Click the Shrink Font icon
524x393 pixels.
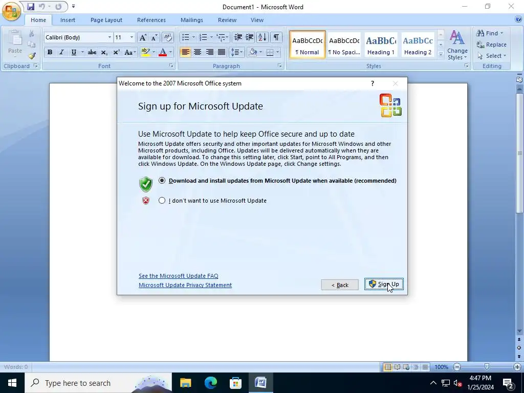pyautogui.click(x=154, y=37)
